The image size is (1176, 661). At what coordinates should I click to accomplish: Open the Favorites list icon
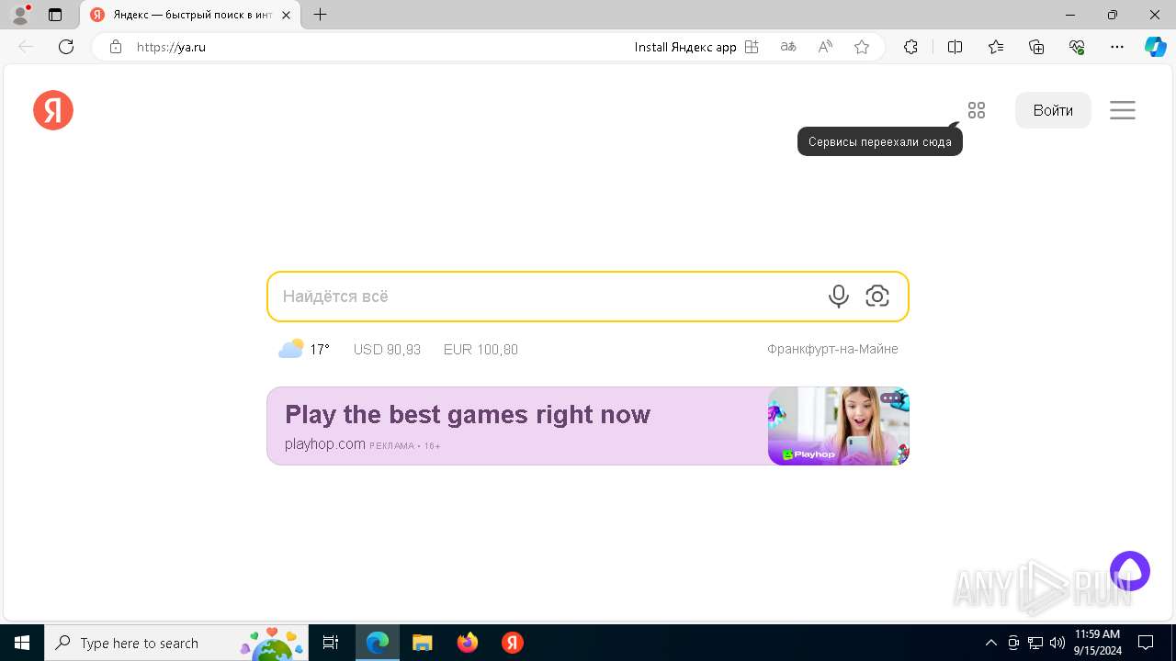[996, 47]
